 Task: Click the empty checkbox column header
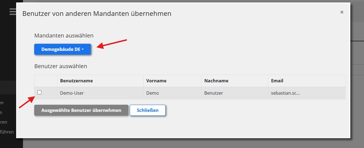tap(46, 81)
